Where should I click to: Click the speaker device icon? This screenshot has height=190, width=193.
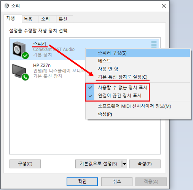click(x=19, y=49)
